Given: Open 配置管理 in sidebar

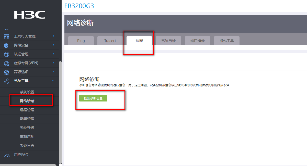Looking at the screenshot, I should click(27, 119).
